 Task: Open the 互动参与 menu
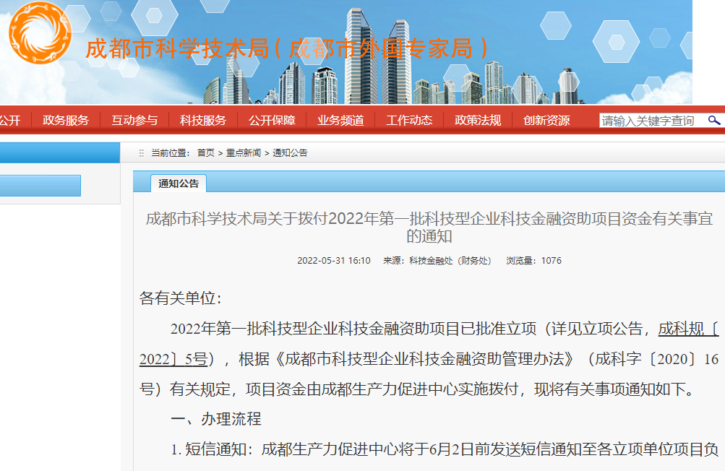134,121
